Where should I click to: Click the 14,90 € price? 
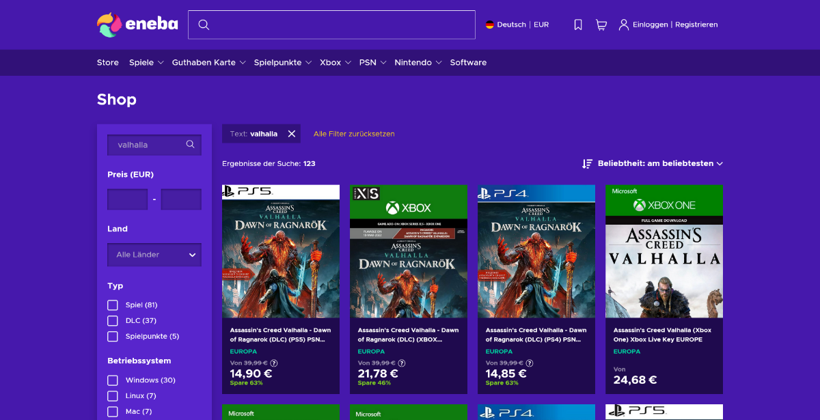(x=251, y=374)
